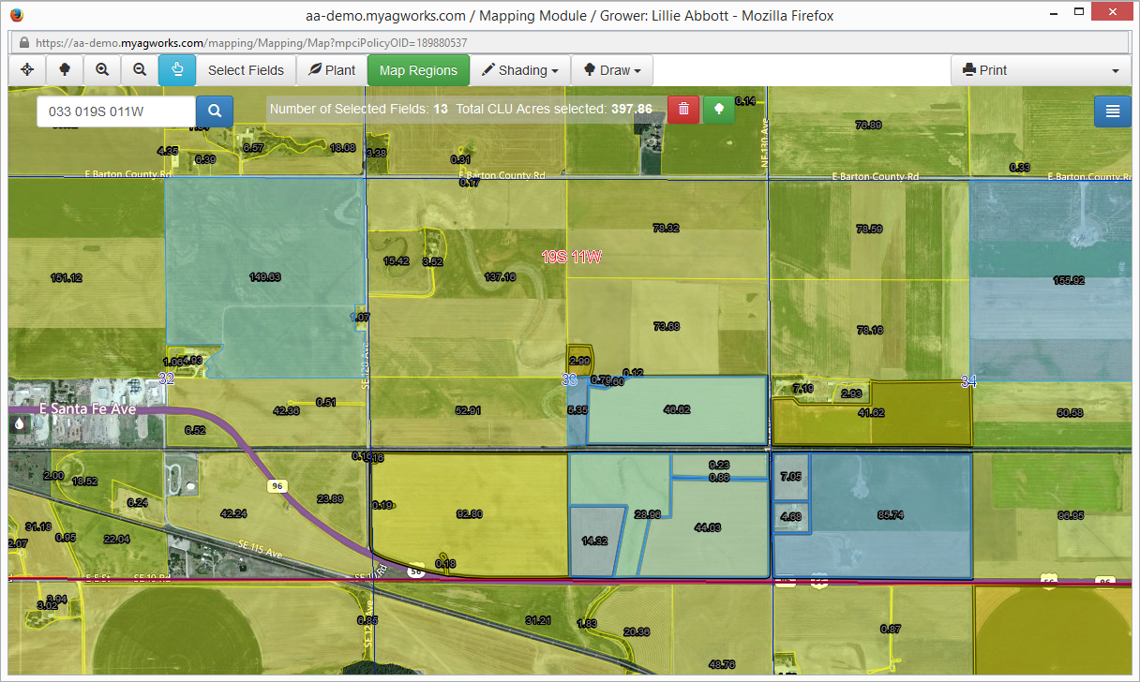Click the tree icon in the toolbar

(x=65, y=70)
